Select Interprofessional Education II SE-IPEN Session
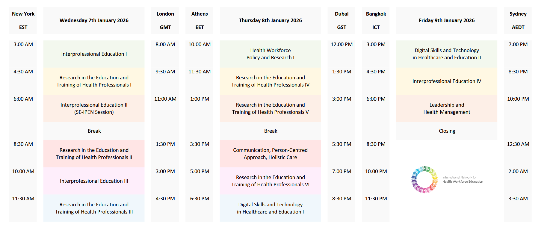The width and height of the screenshot is (541, 230). (x=94, y=108)
